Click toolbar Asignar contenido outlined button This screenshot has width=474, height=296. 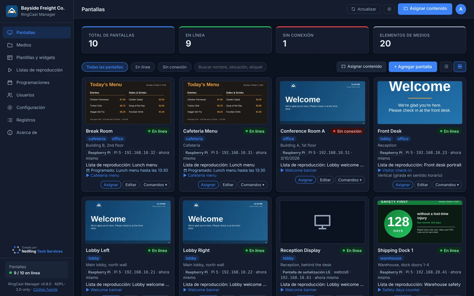click(x=361, y=67)
